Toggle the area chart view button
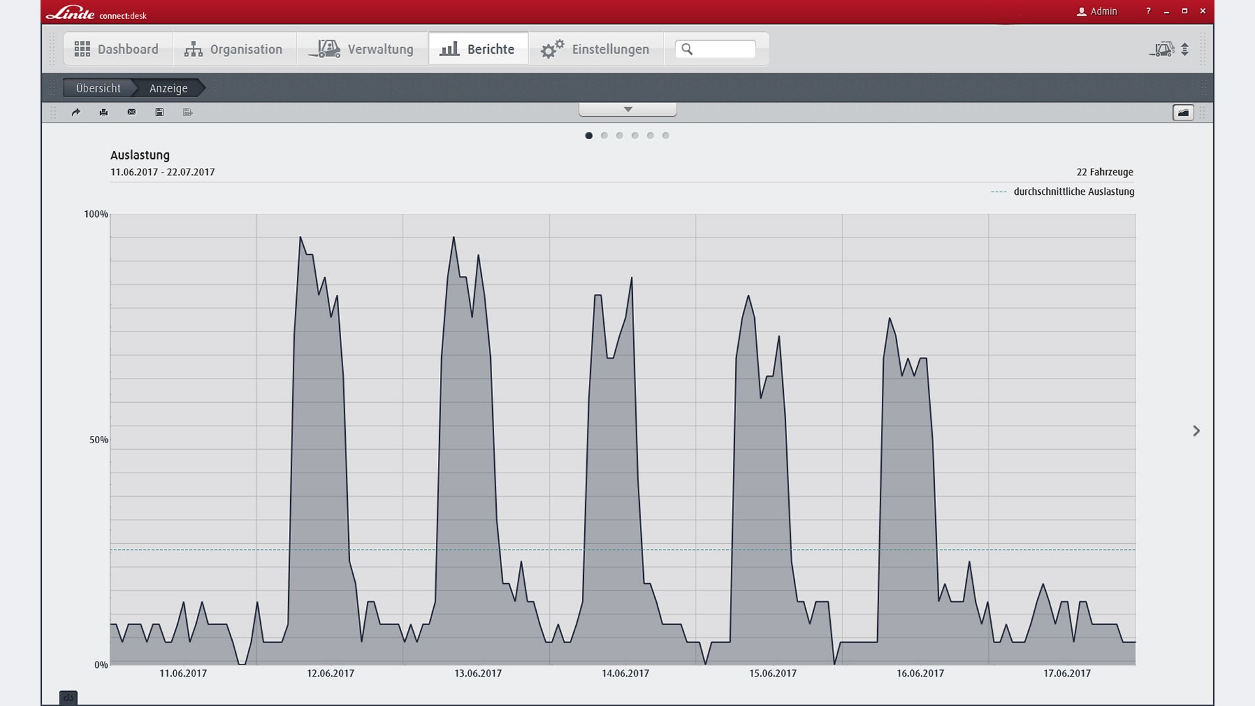The image size is (1255, 706). pos(1183,112)
